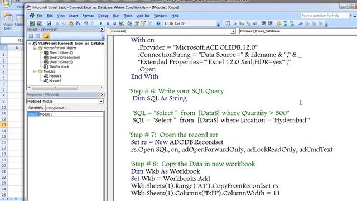This screenshot has width=357, height=201.
Task: Click the Find binoculars icon
Action: coord(78,23)
